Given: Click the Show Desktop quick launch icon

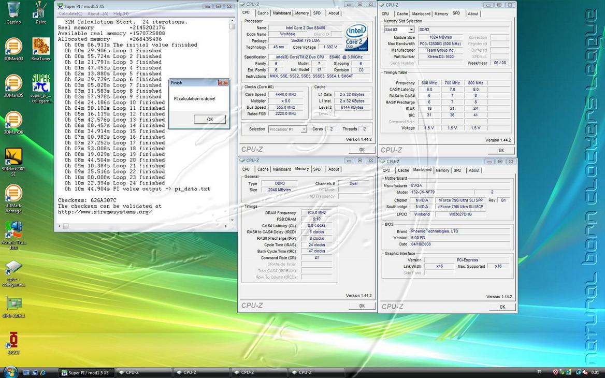Looking at the screenshot, I should pos(26,373).
